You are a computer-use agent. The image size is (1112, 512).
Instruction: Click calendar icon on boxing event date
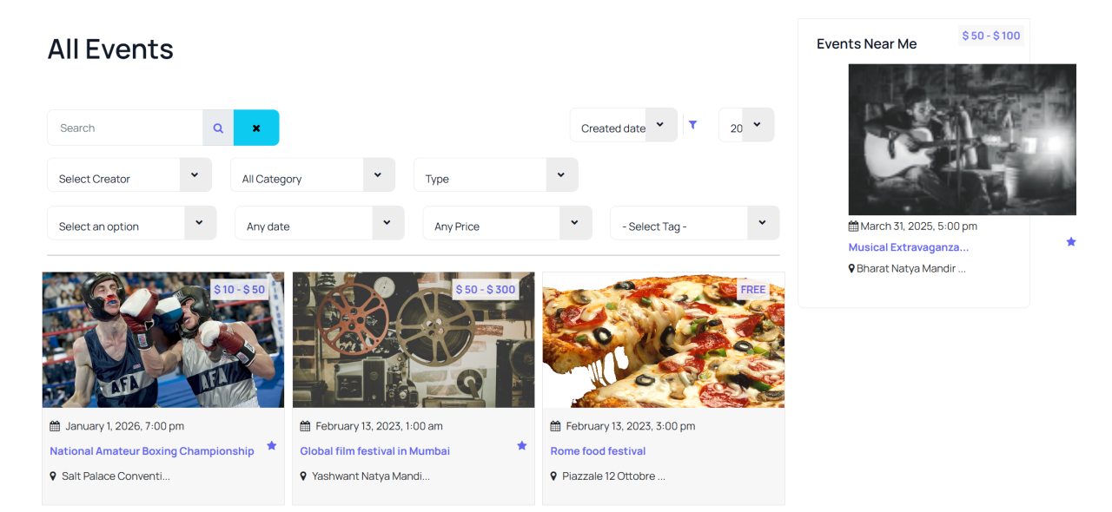tap(55, 426)
